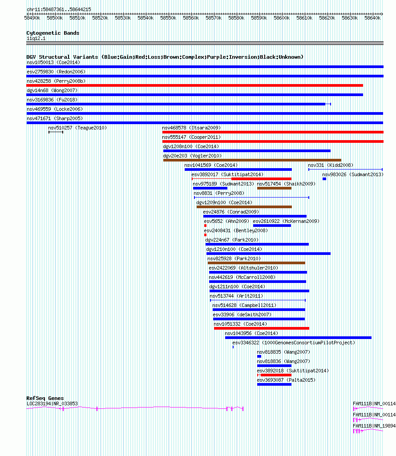Click the chr11:58487361..58644215 coordinate text
Image resolution: width=396 pixels, height=456 pixels.
click(59, 9)
